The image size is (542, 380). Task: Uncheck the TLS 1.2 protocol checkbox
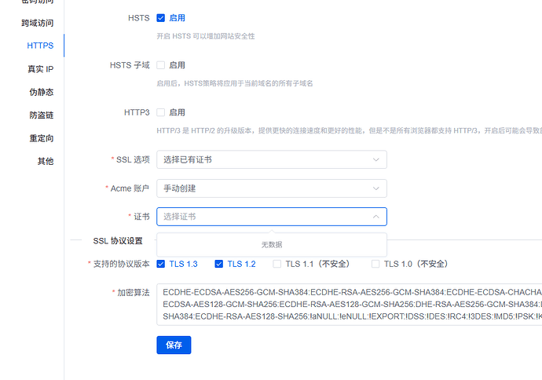pyautogui.click(x=219, y=264)
